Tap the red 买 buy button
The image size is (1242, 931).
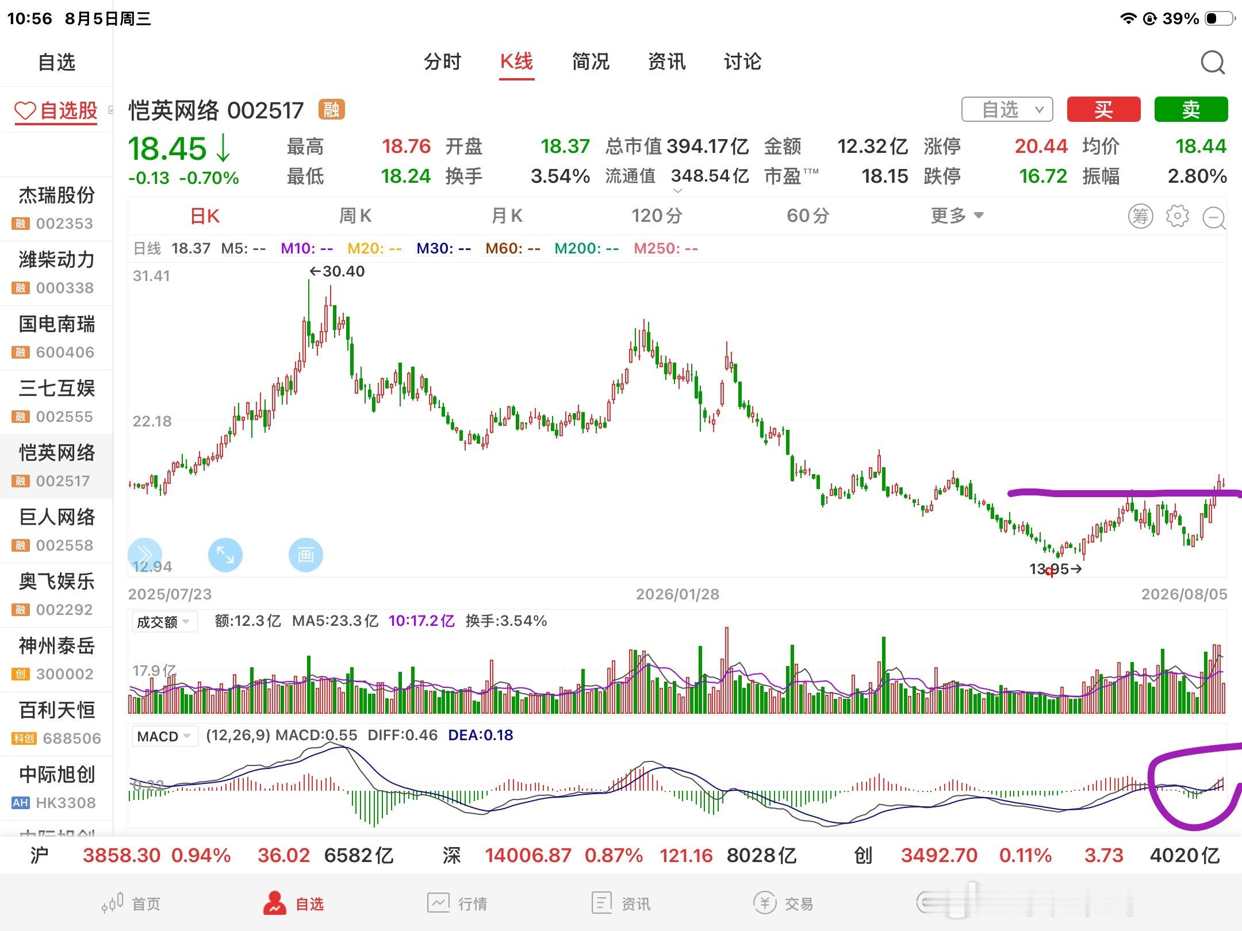(1103, 109)
